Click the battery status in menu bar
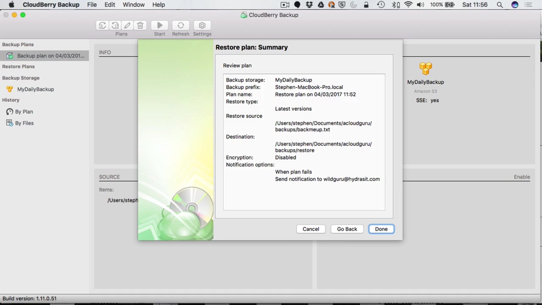The width and height of the screenshot is (542, 305). pyautogui.click(x=442, y=5)
